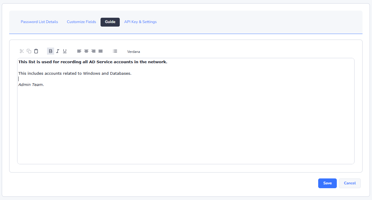This screenshot has height=200, width=372.
Task: Switch to Password List Details tab
Action: 39,22
